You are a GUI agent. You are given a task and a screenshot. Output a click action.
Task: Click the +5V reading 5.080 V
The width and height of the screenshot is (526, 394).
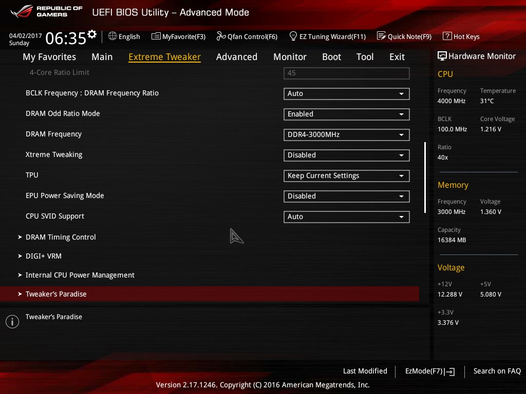(491, 294)
